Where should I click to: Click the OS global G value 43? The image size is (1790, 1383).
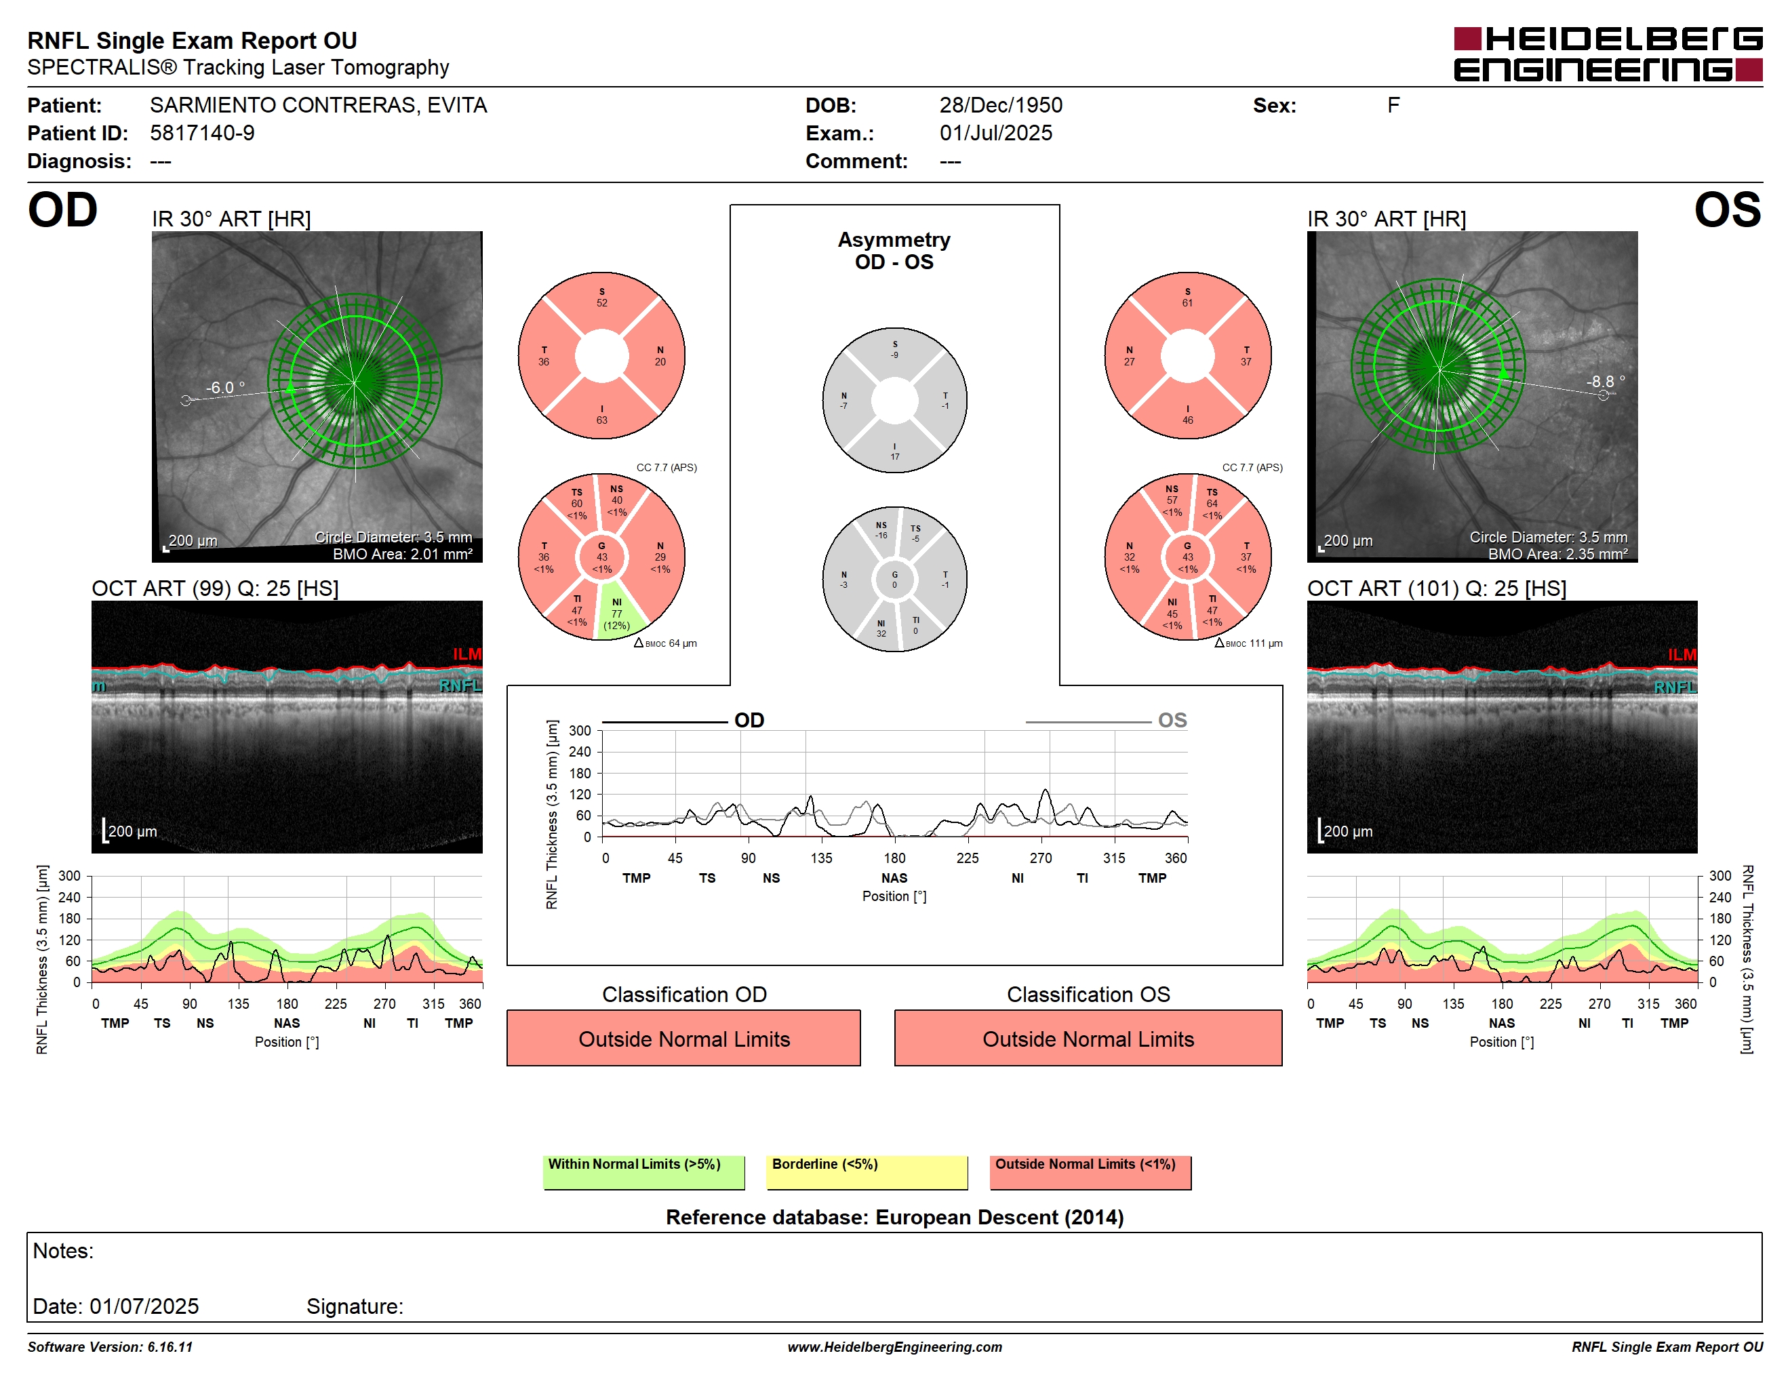1188,557
